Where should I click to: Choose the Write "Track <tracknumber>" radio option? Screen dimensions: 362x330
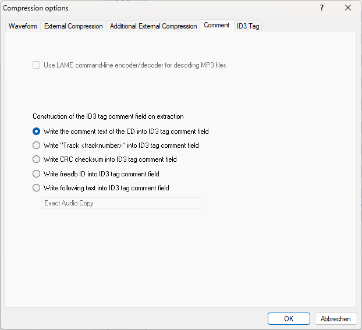[37, 146]
